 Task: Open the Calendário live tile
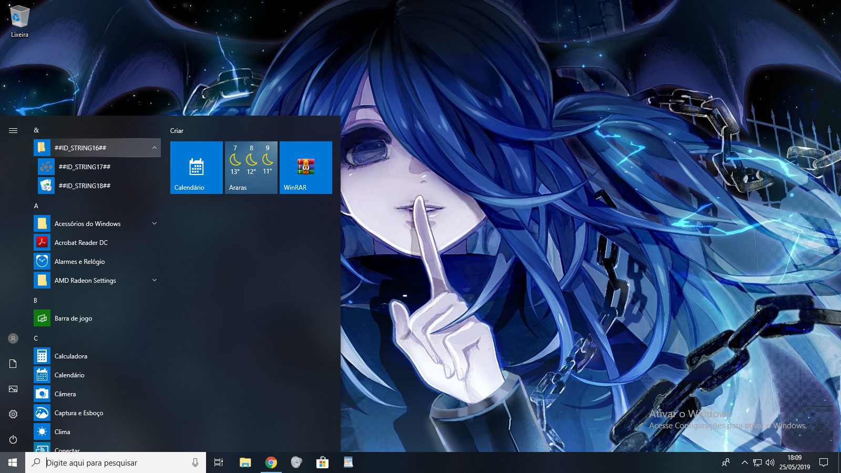[x=197, y=168]
